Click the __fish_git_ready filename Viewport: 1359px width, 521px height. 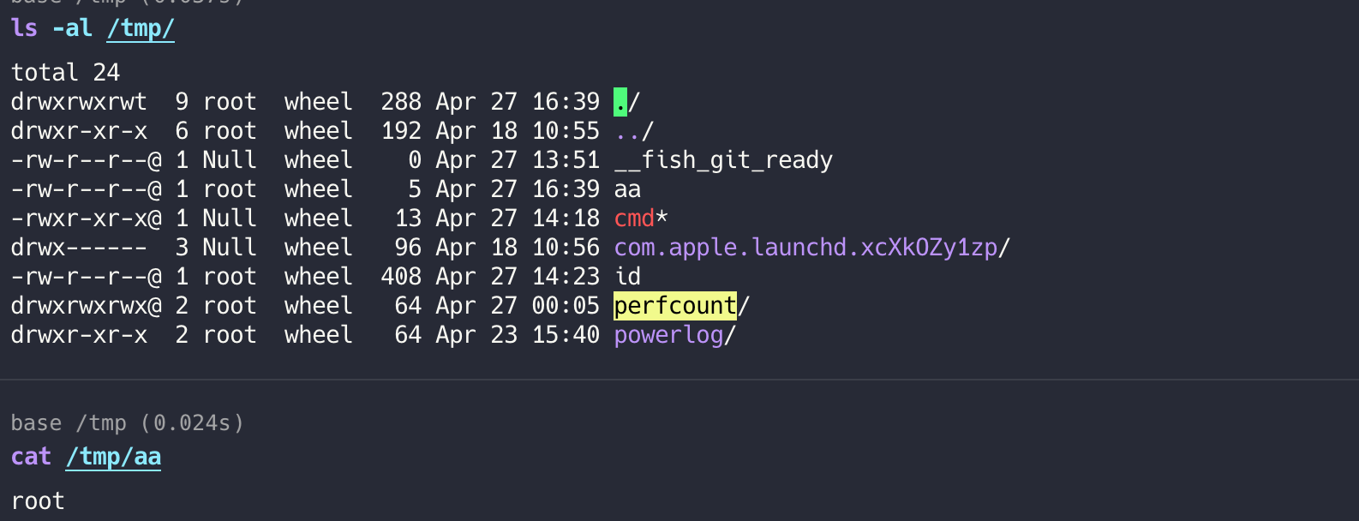(x=723, y=160)
